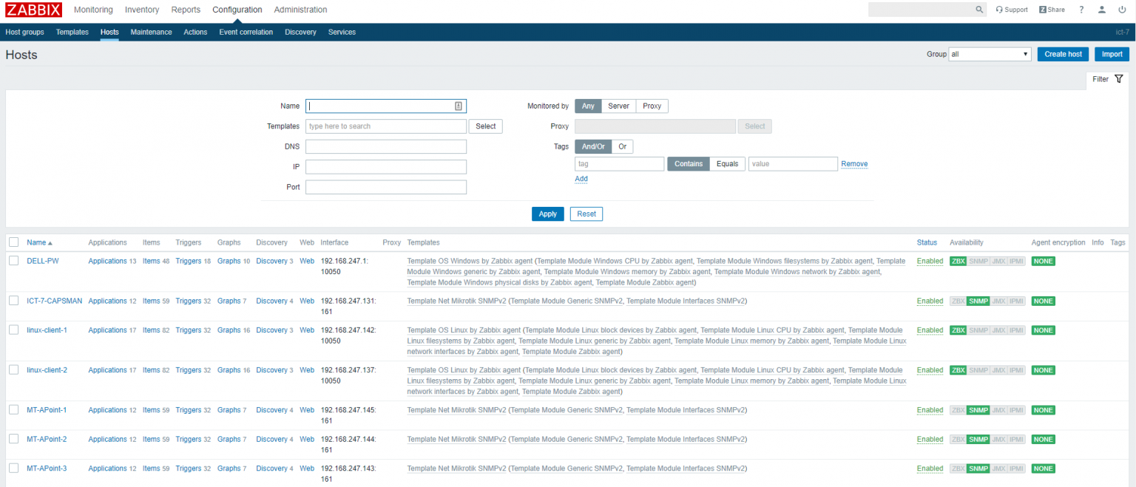Click the Create host button
Screen dimensions: 1136x487
1063,53
